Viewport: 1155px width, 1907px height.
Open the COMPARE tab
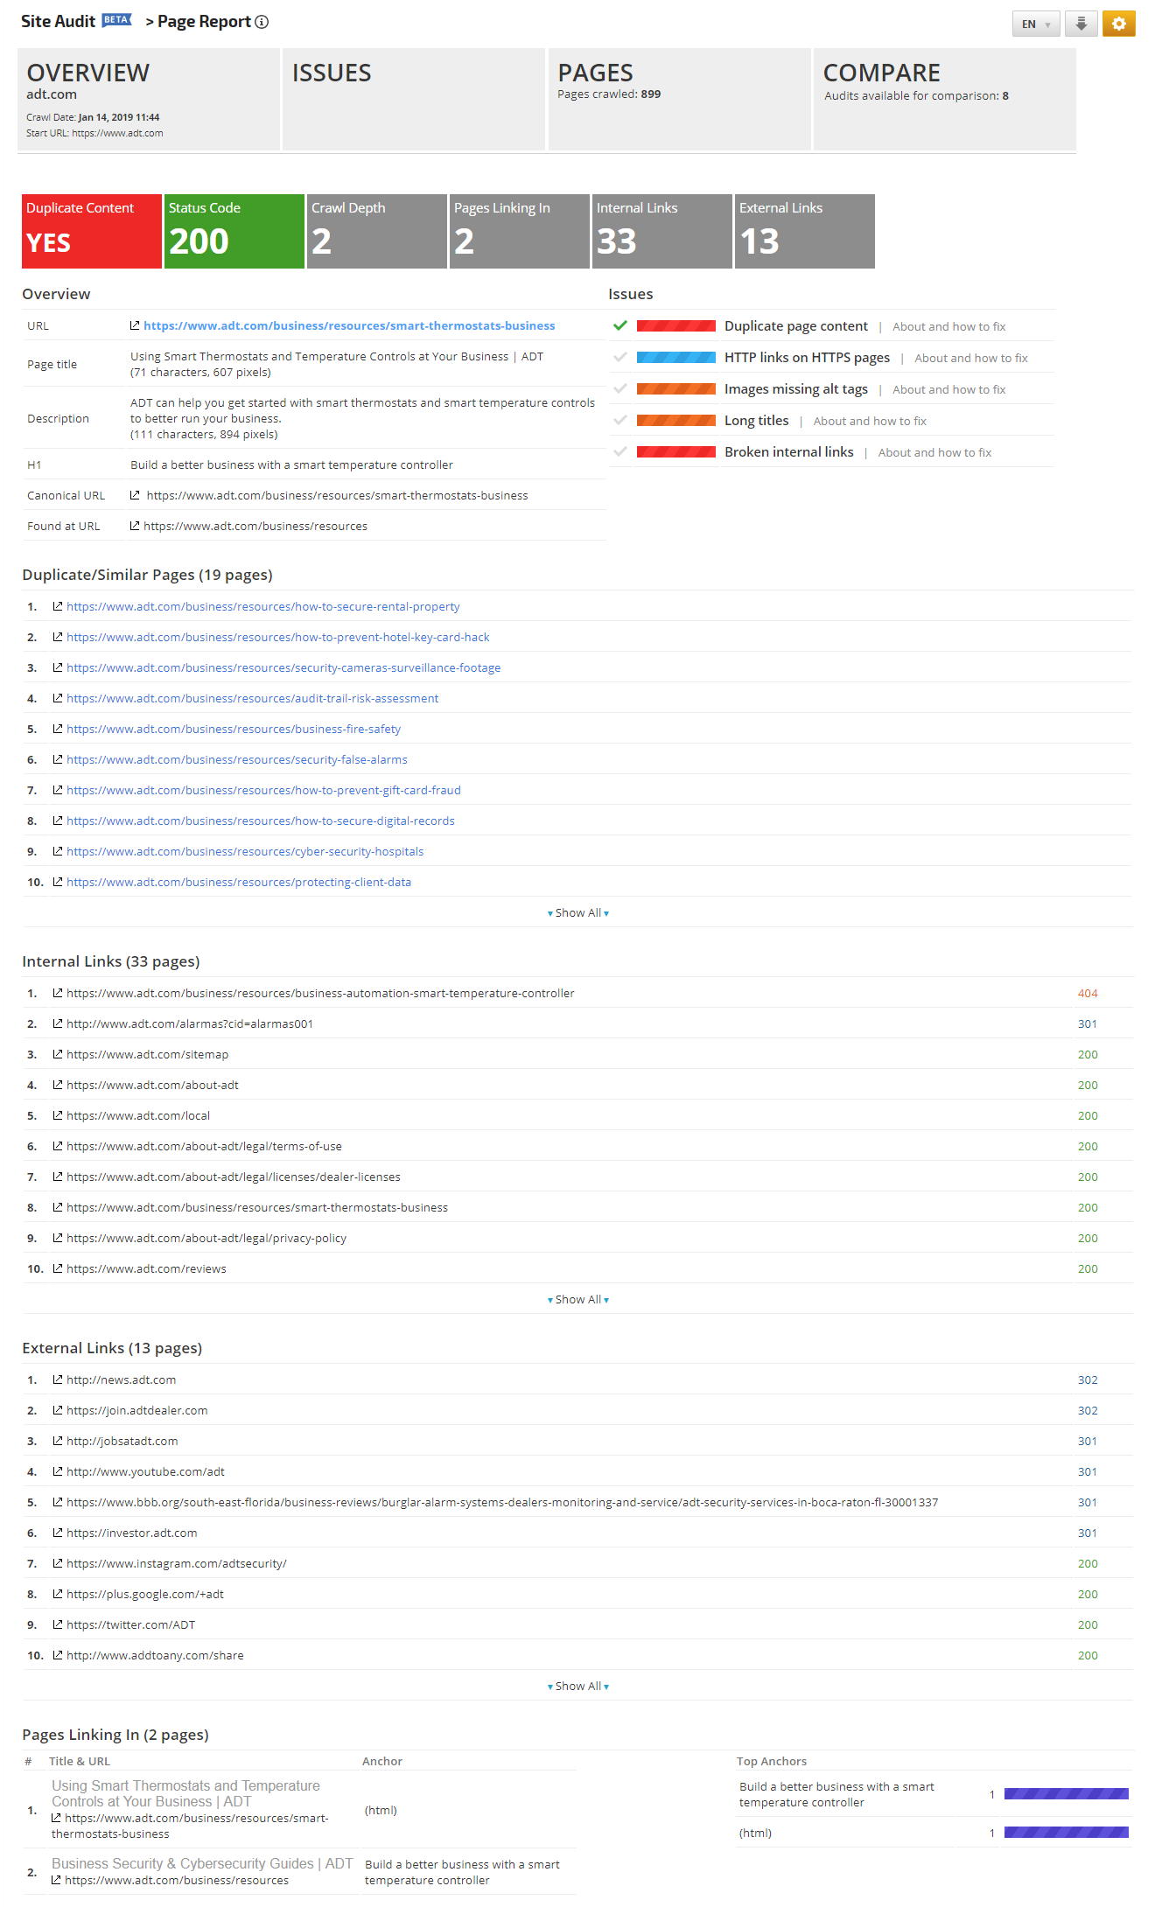point(944,99)
